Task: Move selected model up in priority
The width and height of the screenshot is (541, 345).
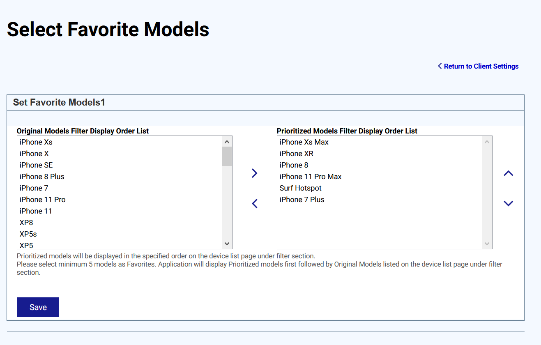Action: click(x=508, y=173)
